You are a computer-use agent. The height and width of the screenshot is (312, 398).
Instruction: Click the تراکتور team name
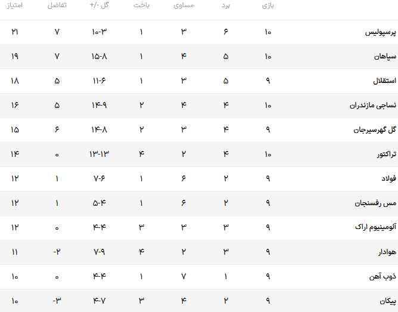[386, 155]
